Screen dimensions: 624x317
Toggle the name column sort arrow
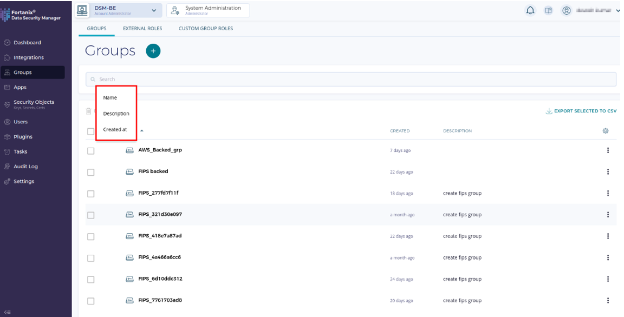(x=141, y=131)
